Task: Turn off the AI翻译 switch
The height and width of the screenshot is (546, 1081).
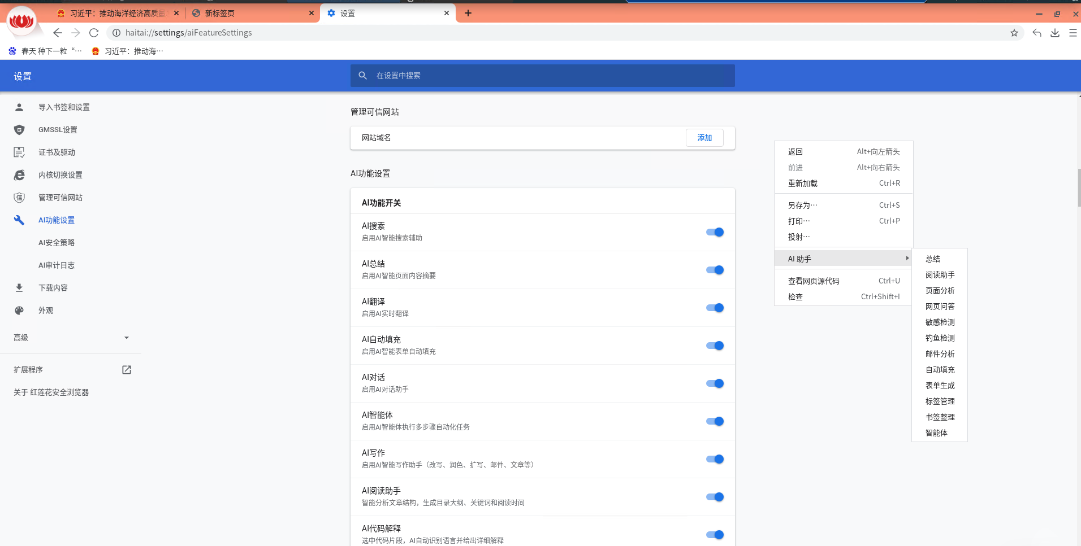Action: [x=715, y=308]
